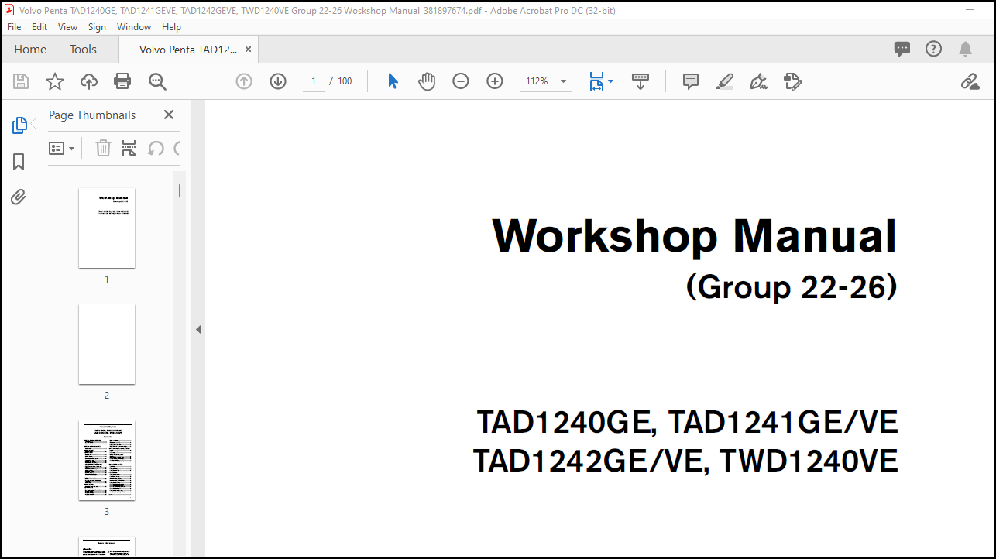The image size is (996, 559).
Task: Click the fit page width icon
Action: click(x=596, y=81)
